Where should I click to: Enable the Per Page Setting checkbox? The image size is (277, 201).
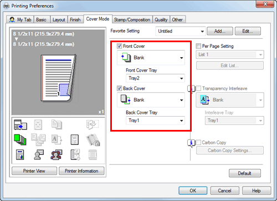click(x=198, y=46)
